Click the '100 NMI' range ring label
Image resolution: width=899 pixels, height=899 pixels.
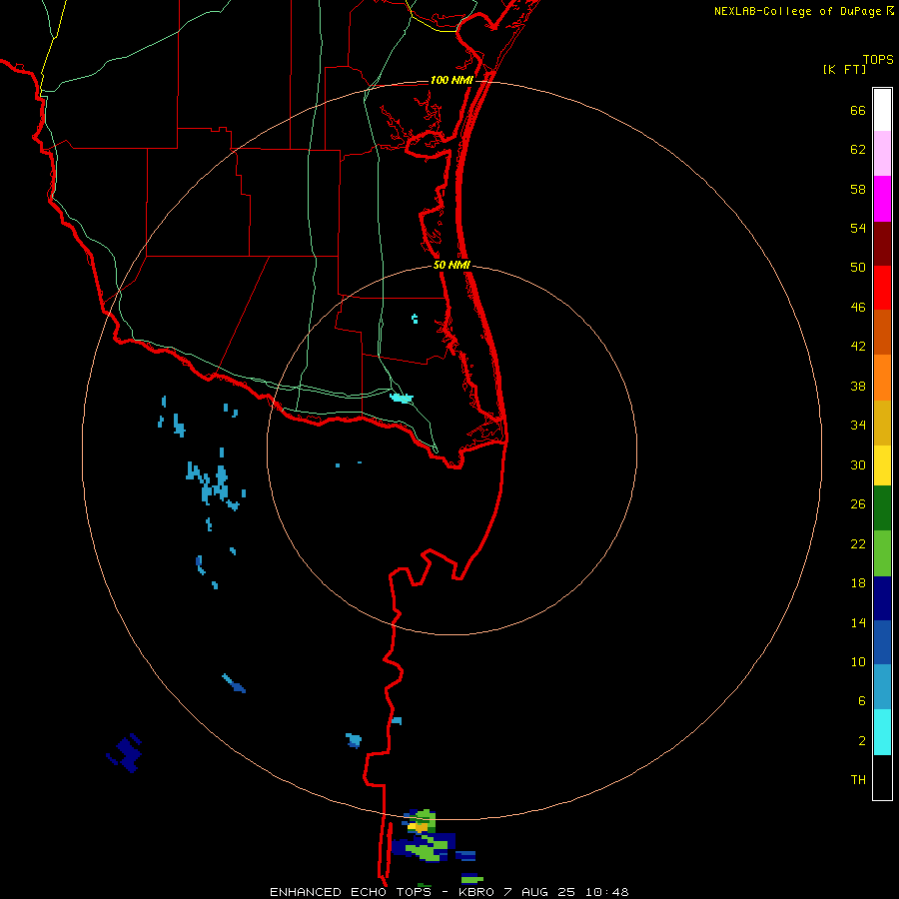point(451,80)
